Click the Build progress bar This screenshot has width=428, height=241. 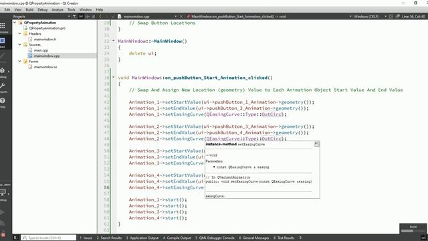413,231
